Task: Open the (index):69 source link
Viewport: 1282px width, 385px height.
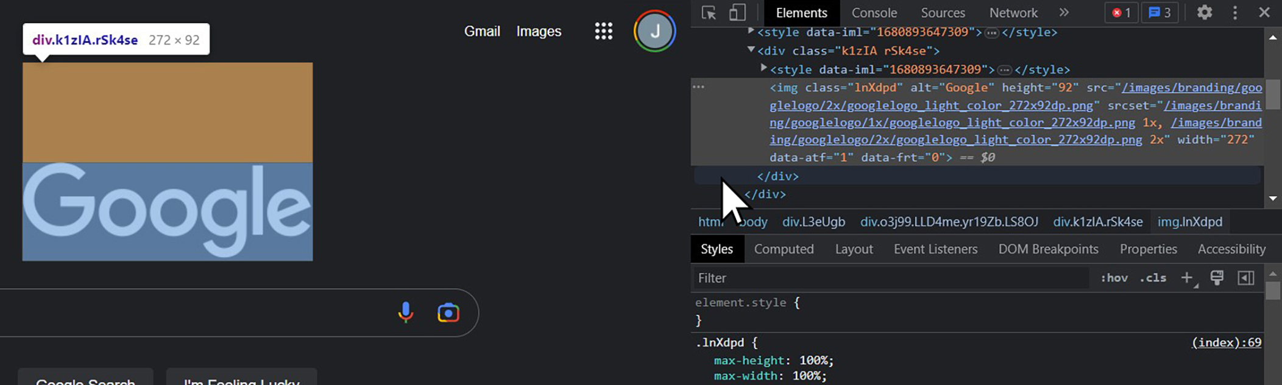Action: [1226, 342]
